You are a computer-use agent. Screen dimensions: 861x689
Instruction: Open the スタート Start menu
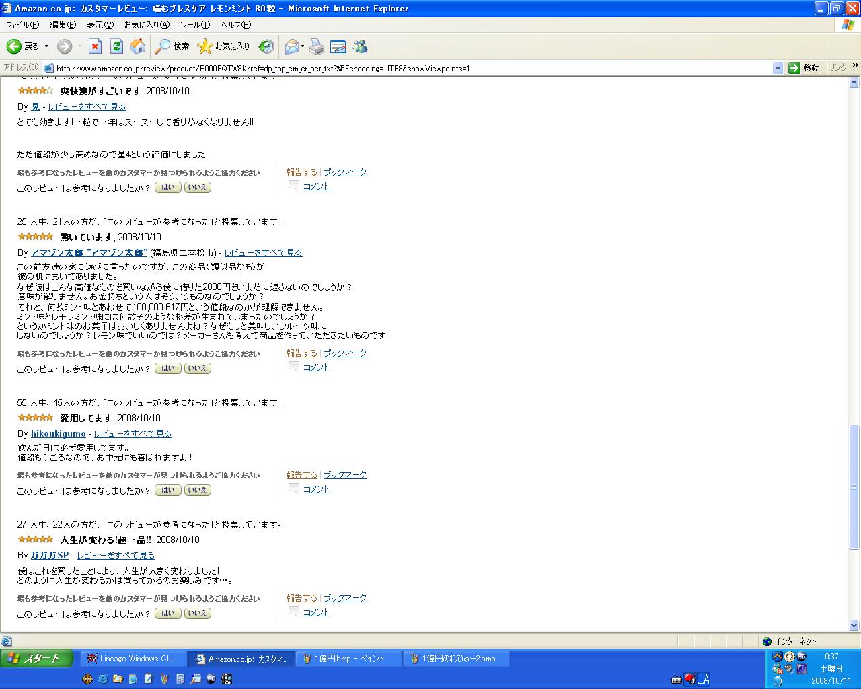tap(37, 659)
